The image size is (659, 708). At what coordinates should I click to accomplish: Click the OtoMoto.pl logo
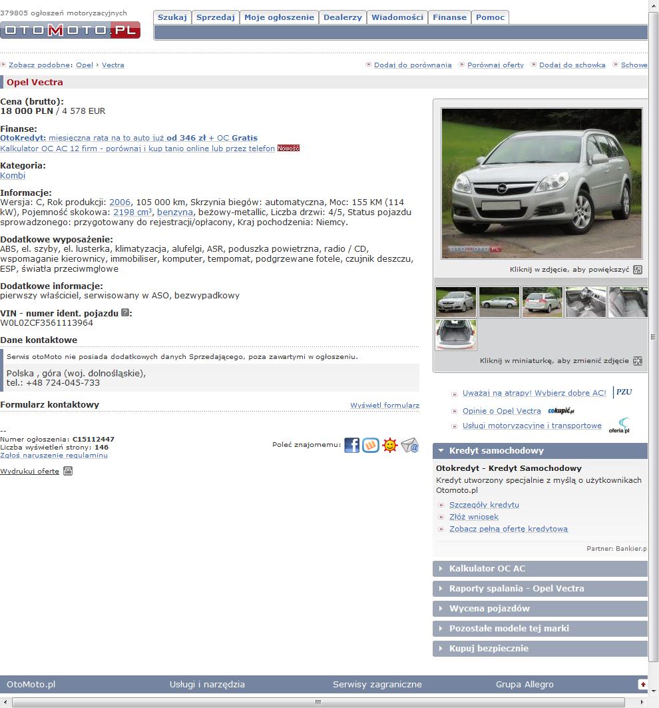[x=70, y=30]
